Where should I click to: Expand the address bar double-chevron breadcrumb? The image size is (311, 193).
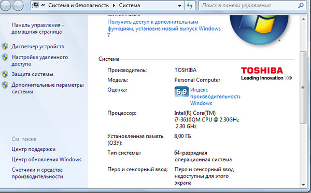(43, 5)
